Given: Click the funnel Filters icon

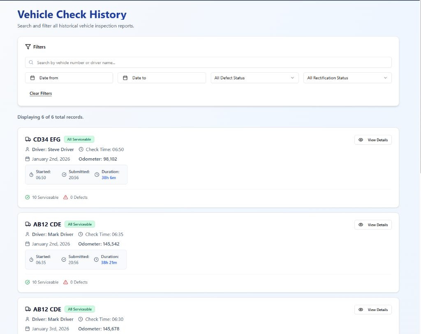Looking at the screenshot, I should (x=28, y=47).
